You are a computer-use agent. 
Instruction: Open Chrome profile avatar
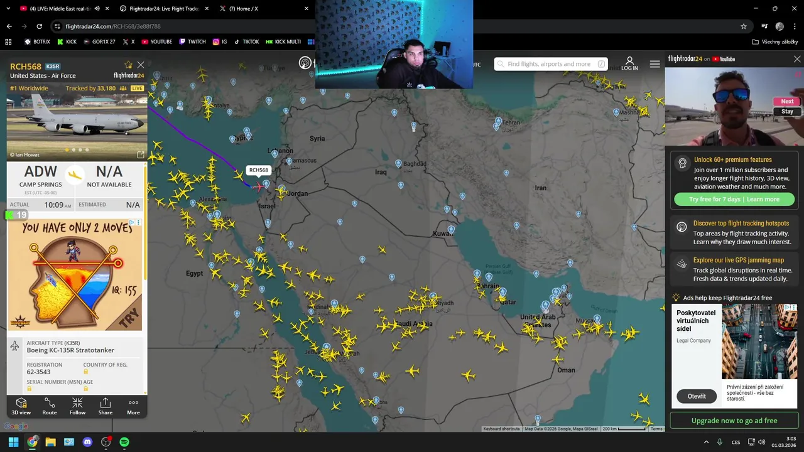[780, 26]
